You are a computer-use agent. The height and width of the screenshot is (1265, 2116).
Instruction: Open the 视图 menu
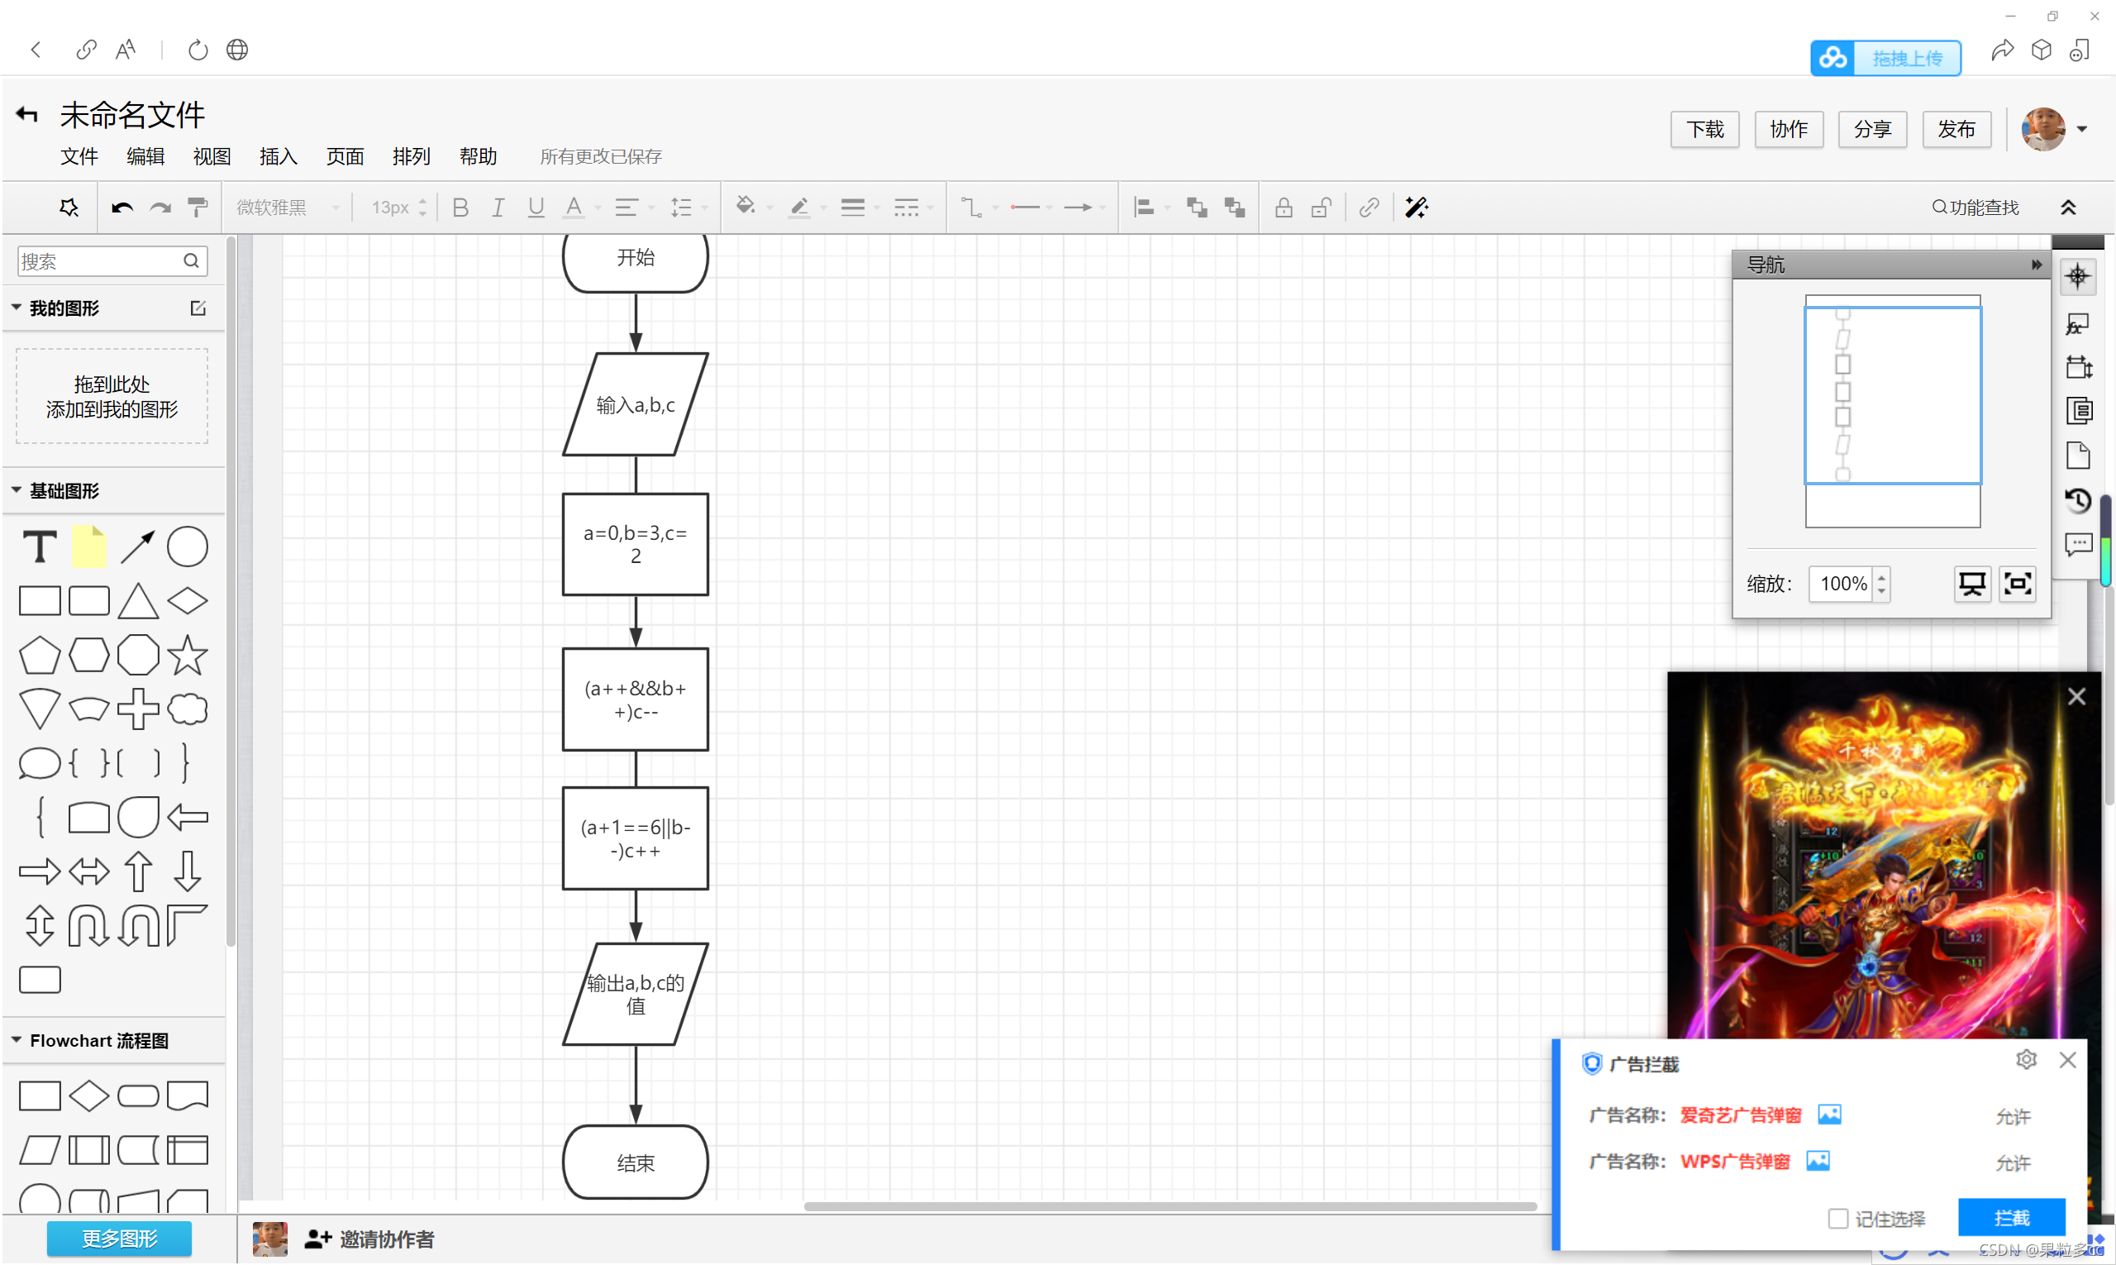tap(212, 156)
